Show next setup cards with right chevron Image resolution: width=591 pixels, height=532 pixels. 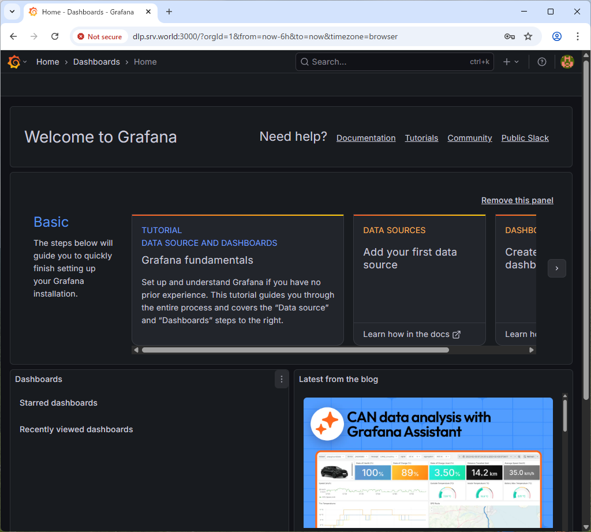pyautogui.click(x=556, y=268)
